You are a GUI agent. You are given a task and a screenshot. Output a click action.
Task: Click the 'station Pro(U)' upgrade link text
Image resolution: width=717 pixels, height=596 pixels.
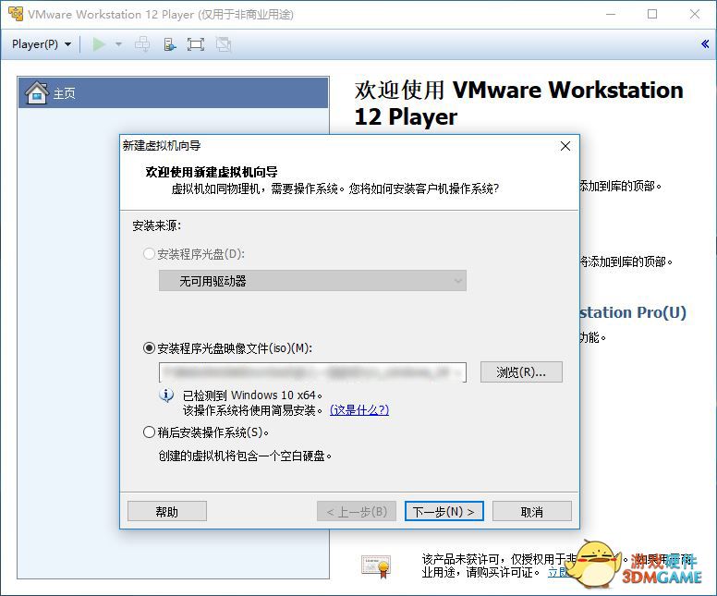(x=633, y=312)
